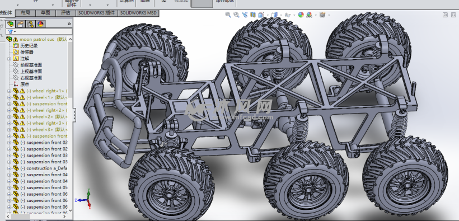This screenshot has height=221, width=459.
Task: Switch to the FeatureManager design tree tab
Action: [x=11, y=24]
